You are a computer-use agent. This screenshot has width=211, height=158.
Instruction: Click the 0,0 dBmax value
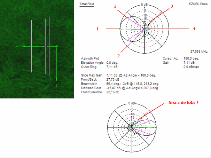pyautogui.click(x=191, y=67)
